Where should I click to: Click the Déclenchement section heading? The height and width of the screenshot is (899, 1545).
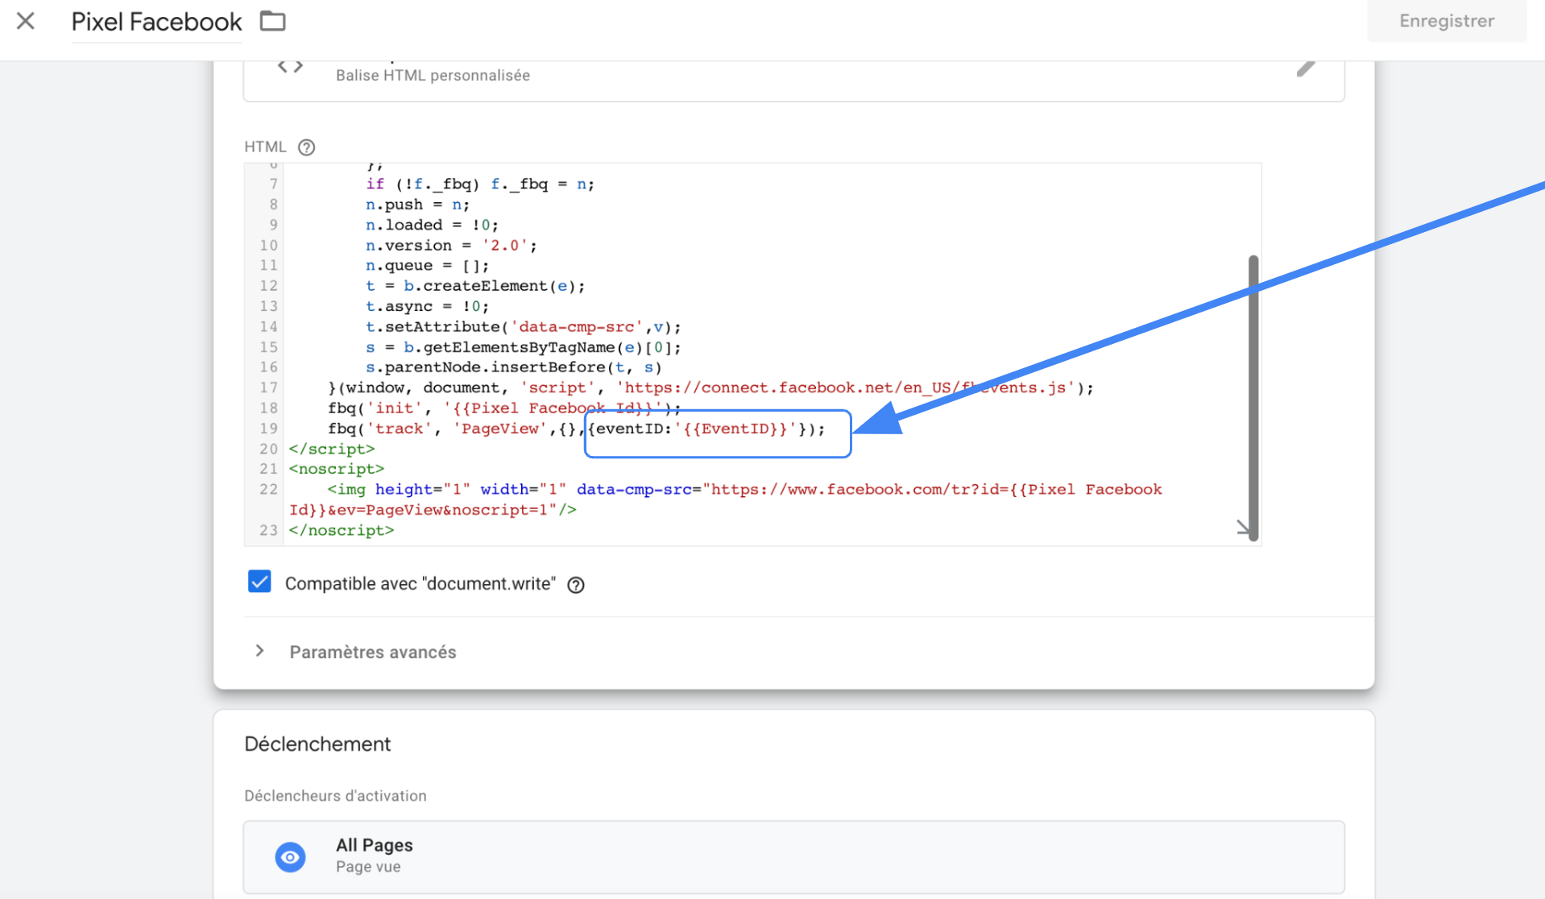317,744
